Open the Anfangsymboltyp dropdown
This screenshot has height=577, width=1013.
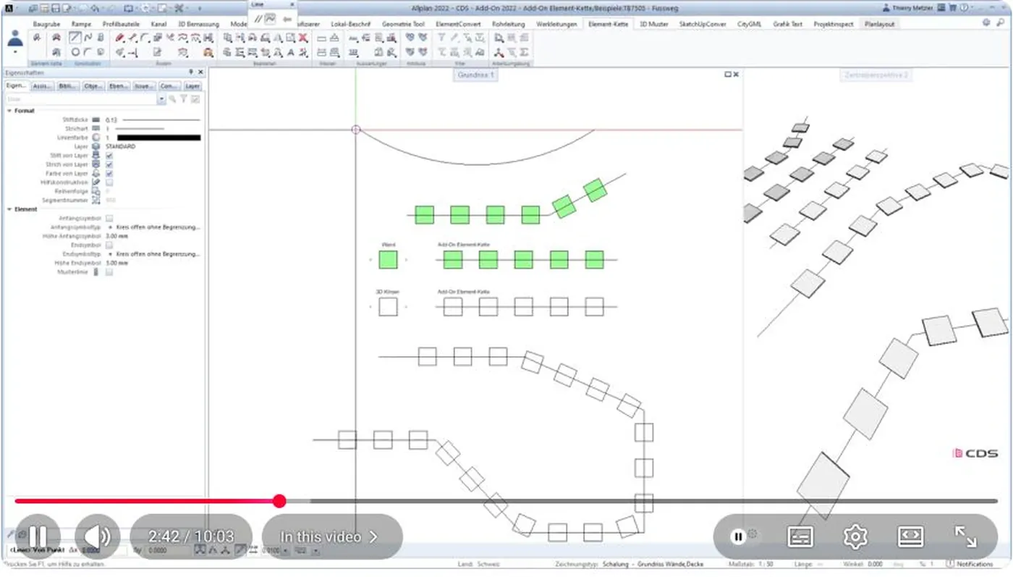[x=154, y=227]
